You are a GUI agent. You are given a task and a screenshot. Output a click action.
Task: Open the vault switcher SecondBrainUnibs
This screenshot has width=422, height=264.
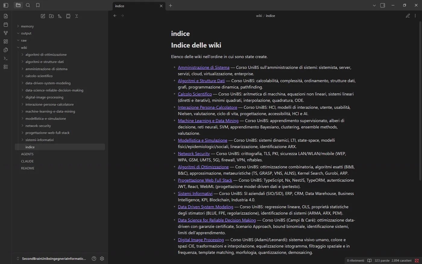pos(51,259)
